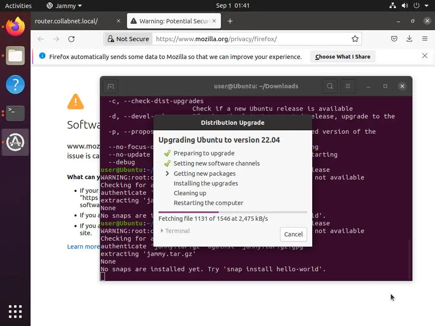This screenshot has height=326, width=435.
Task: Click the volume icon in top bar
Action: point(405,6)
